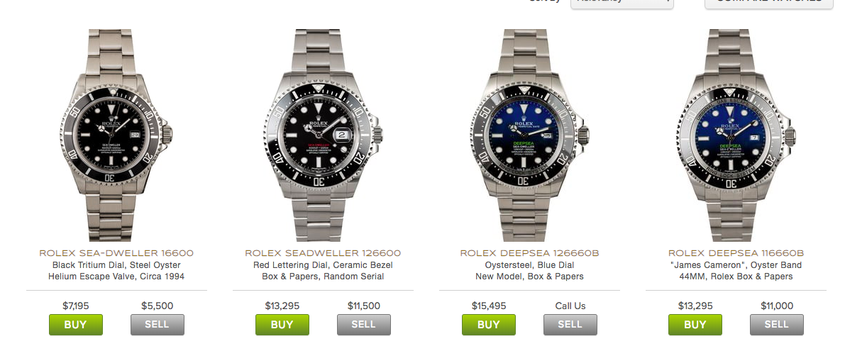Click Sell under the Call Us price
This screenshot has width=845, height=346.
570,325
